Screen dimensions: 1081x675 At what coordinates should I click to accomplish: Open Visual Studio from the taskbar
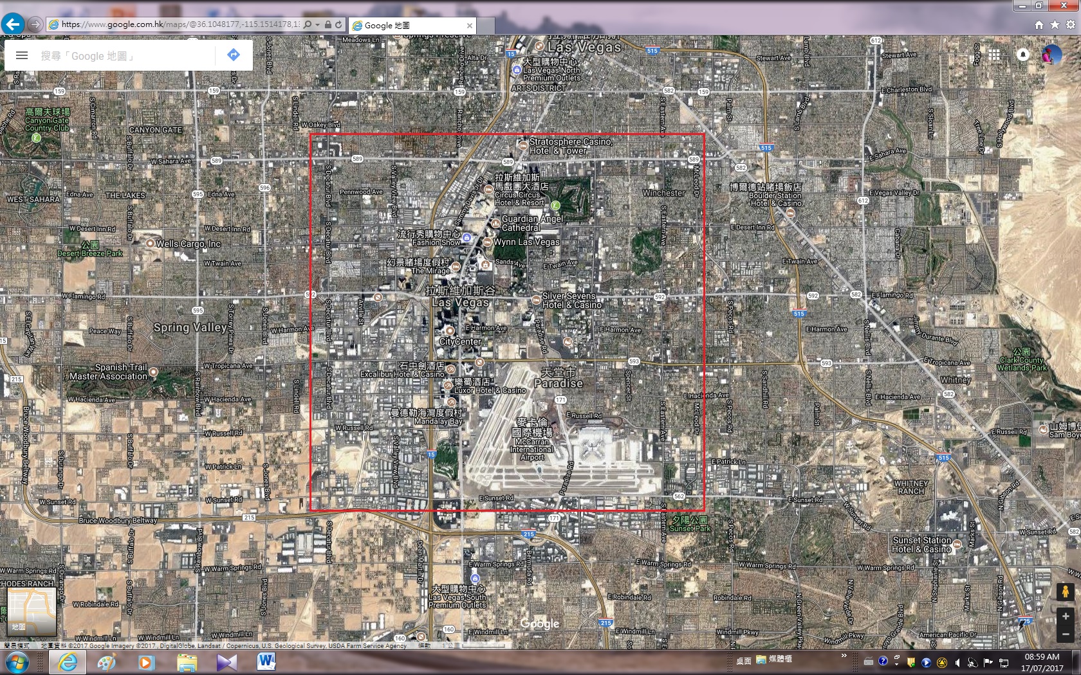226,661
